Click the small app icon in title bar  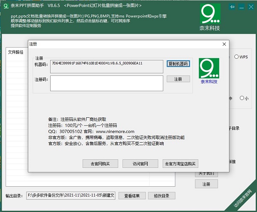6,6
